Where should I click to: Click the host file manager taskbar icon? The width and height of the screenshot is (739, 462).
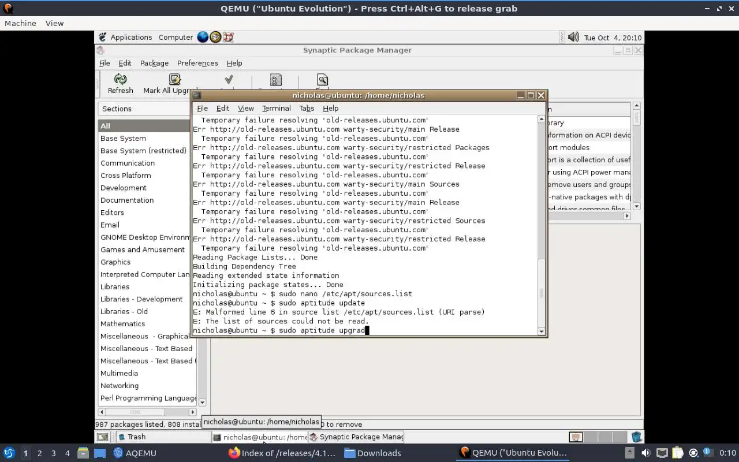pyautogui.click(x=83, y=453)
